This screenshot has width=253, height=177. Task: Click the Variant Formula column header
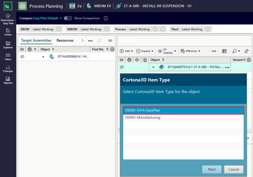pos(239,60)
